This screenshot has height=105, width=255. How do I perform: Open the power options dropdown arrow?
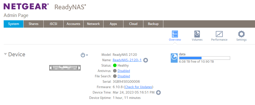(x=87, y=55)
